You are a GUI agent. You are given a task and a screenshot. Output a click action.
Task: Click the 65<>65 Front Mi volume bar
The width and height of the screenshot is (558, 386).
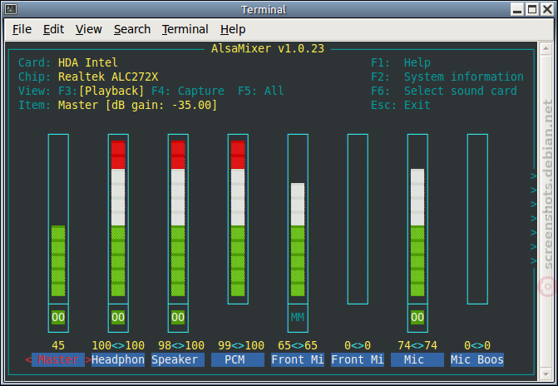tap(298, 219)
